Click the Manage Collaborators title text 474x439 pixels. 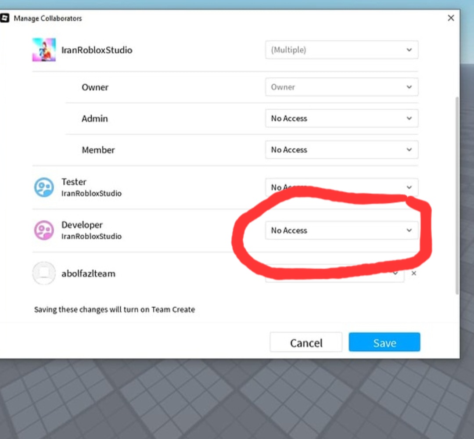[48, 18]
